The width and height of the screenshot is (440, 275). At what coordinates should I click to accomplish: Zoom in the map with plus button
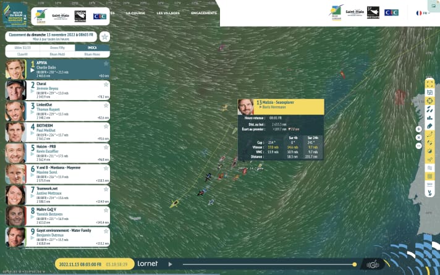(x=418, y=129)
